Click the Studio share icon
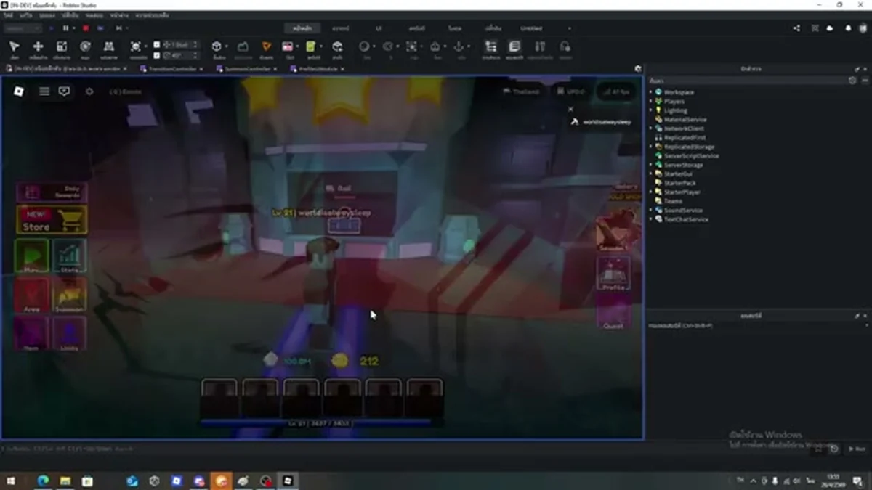 pos(796,28)
